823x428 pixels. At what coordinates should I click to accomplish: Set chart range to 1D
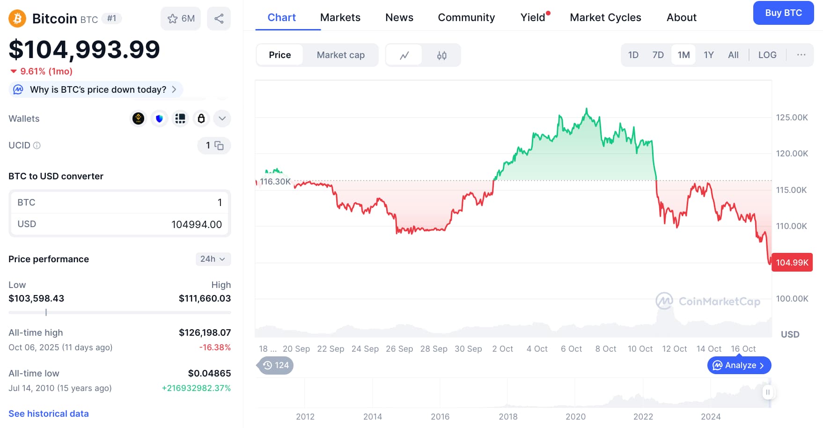point(633,55)
